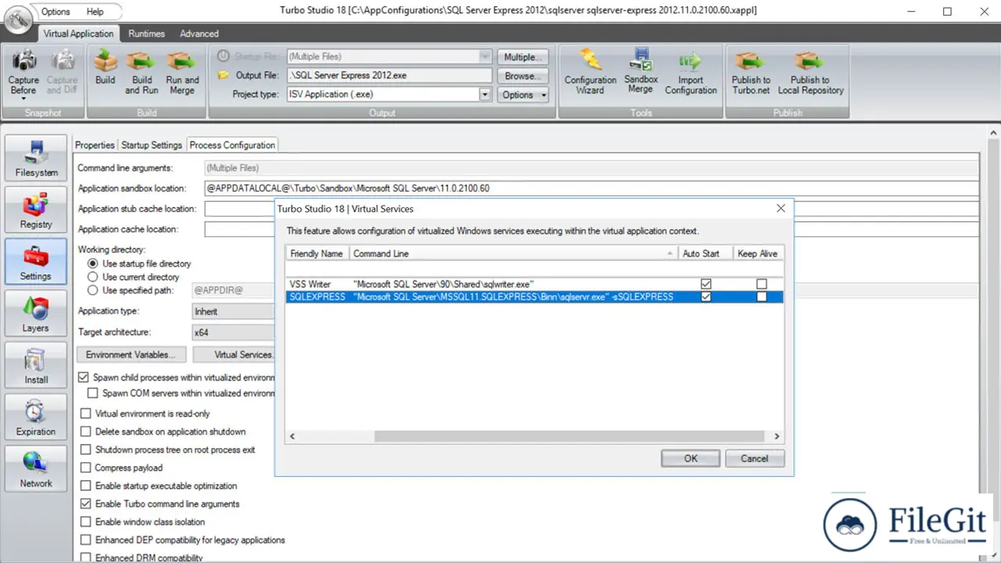This screenshot has height=563, width=1001.
Task: Click the Import Configuration icon
Action: point(691,61)
